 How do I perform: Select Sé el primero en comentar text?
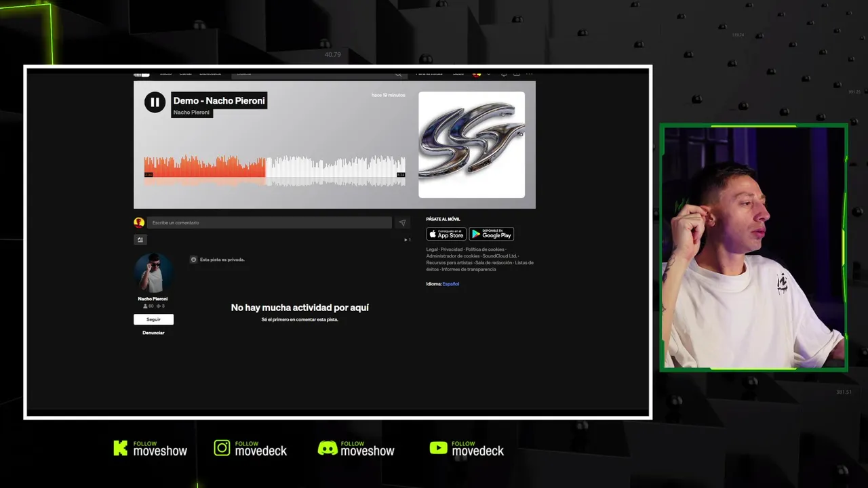pos(300,319)
